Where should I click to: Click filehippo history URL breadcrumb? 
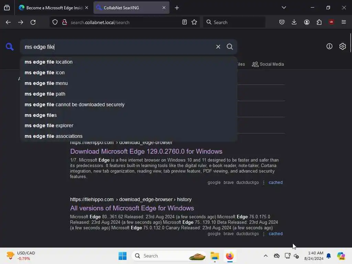[131, 200]
